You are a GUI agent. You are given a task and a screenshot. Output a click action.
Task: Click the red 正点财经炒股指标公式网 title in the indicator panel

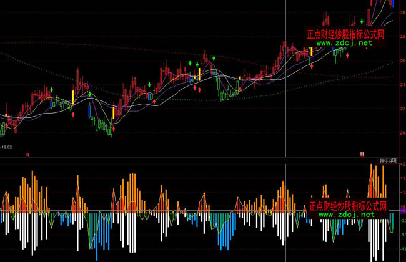coord(349,206)
